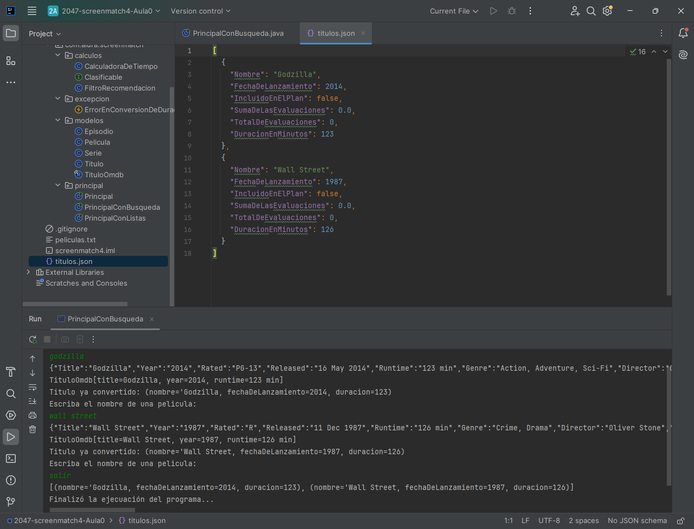694x529 pixels.
Task: Clear all console output trash icon
Action: 33,429
